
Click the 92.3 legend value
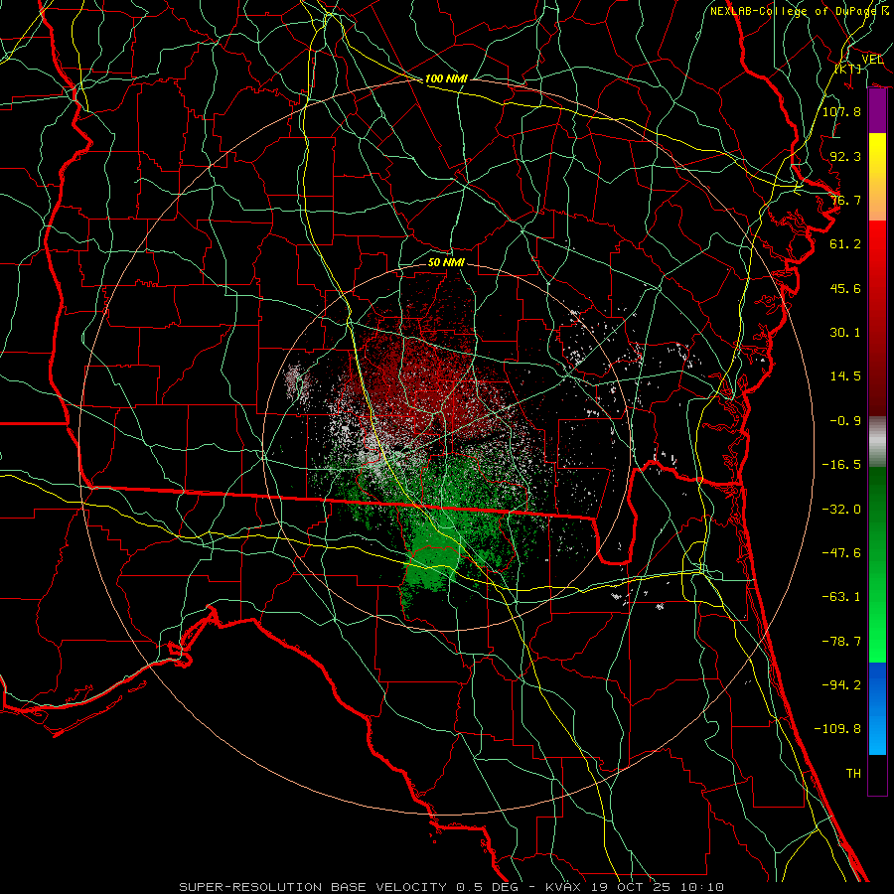click(845, 156)
